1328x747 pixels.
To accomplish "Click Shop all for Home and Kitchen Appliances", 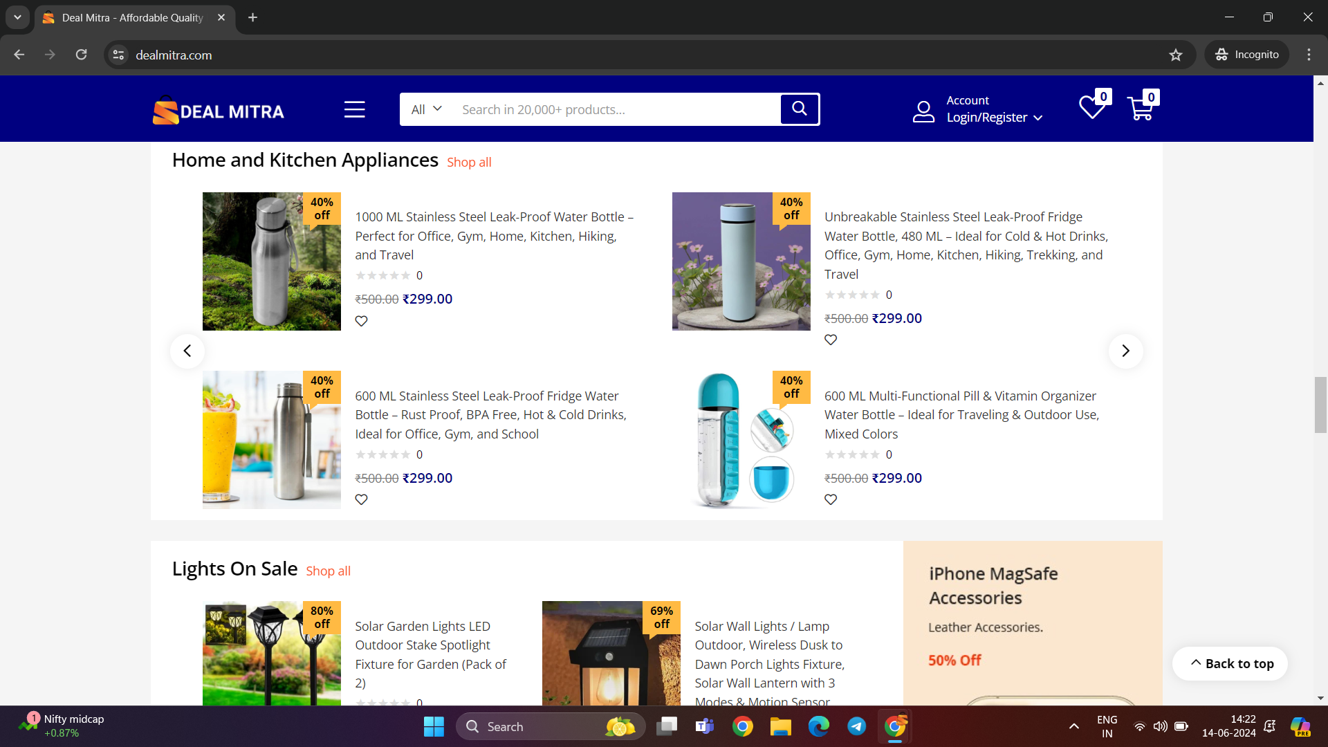I will coord(469,162).
